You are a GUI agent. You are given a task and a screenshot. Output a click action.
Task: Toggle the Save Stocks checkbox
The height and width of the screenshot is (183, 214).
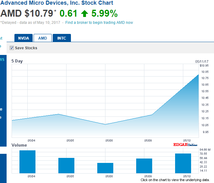click(12, 48)
